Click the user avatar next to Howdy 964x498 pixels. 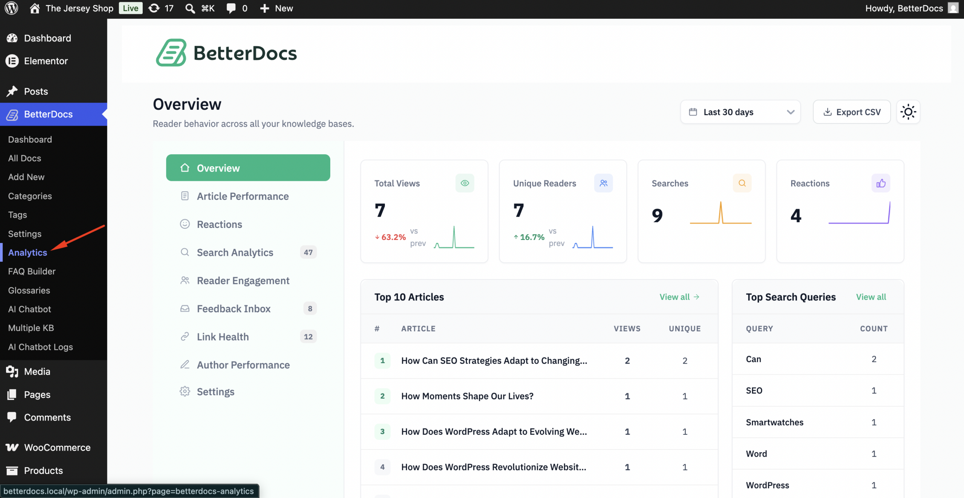click(x=953, y=8)
